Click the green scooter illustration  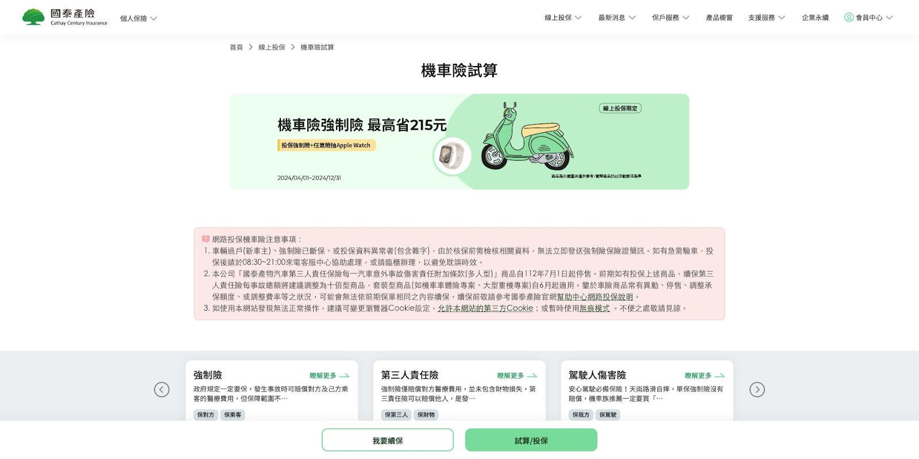(527, 137)
